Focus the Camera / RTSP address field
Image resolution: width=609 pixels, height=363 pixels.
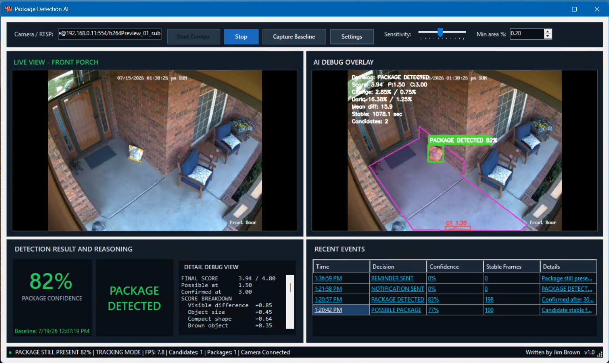pyautogui.click(x=110, y=34)
